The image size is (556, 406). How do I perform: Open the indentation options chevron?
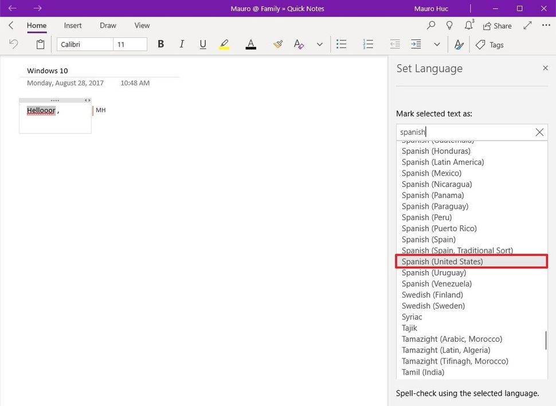point(437,44)
